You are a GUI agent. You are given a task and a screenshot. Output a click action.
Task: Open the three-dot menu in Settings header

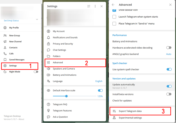(95, 6)
